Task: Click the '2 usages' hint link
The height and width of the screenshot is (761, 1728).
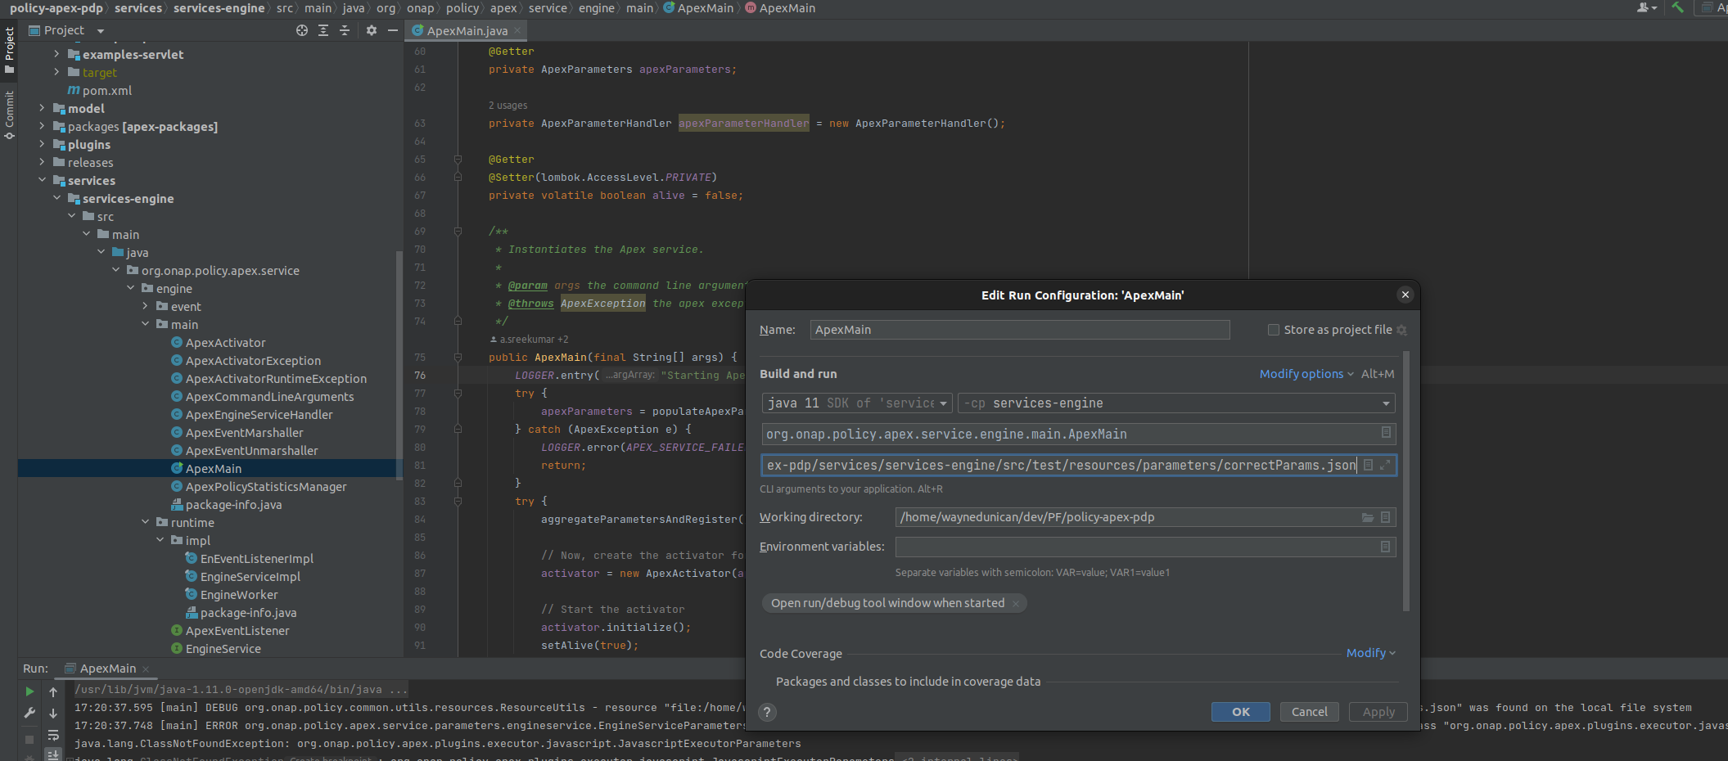Action: (x=508, y=106)
